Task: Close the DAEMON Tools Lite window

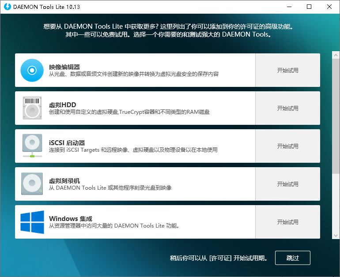Action: click(329, 7)
